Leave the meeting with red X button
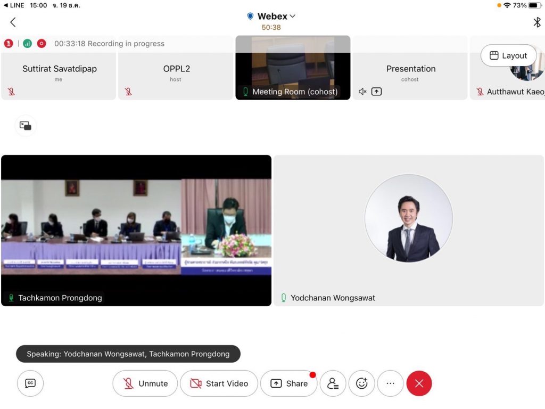545x409 pixels. click(x=419, y=383)
